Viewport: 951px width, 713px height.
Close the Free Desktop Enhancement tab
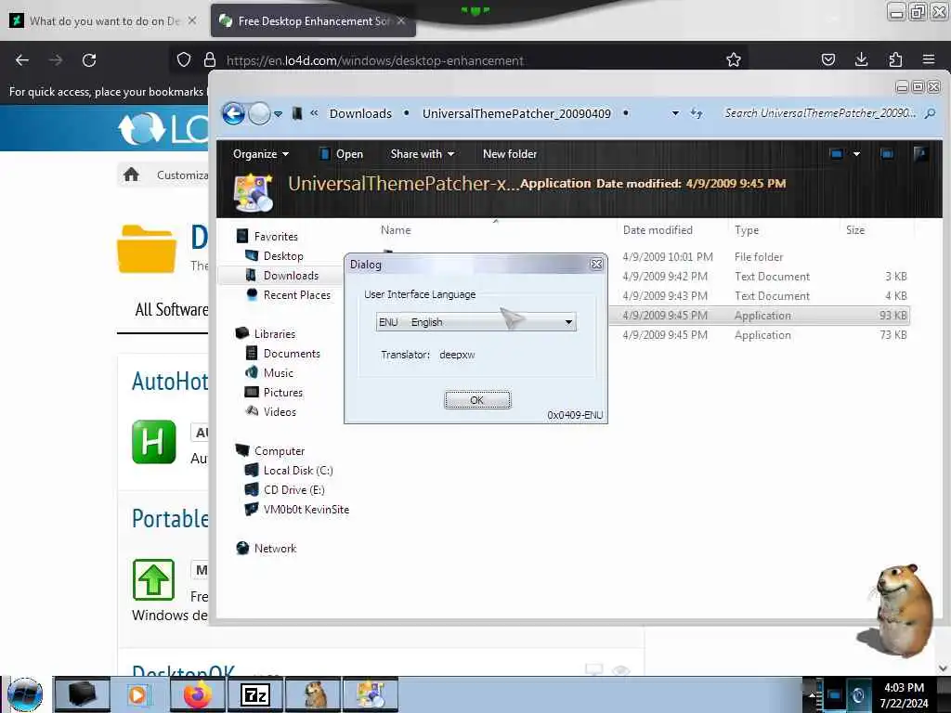coord(401,20)
